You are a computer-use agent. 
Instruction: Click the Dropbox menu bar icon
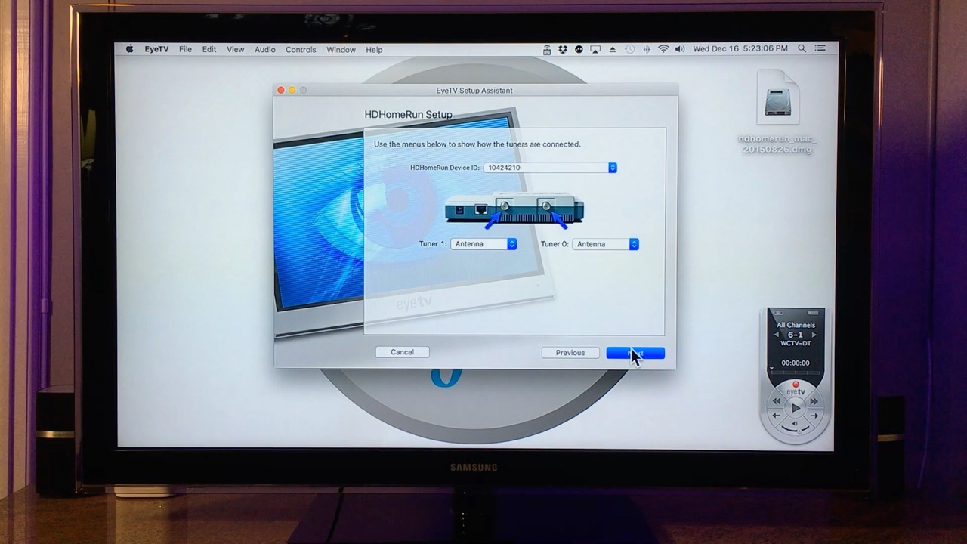click(x=563, y=49)
